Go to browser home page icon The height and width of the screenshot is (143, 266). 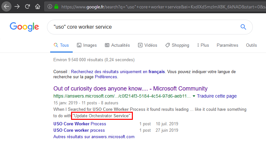click(38, 6)
